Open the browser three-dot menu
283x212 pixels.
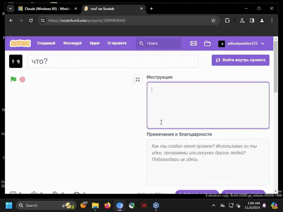coord(272,20)
